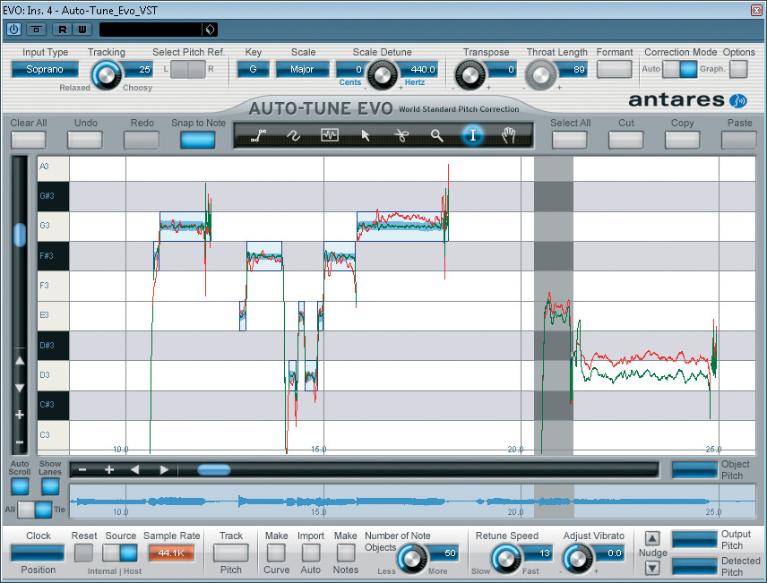The height and width of the screenshot is (583, 767).
Task: Click the Read automation R button
Action: 62,30
